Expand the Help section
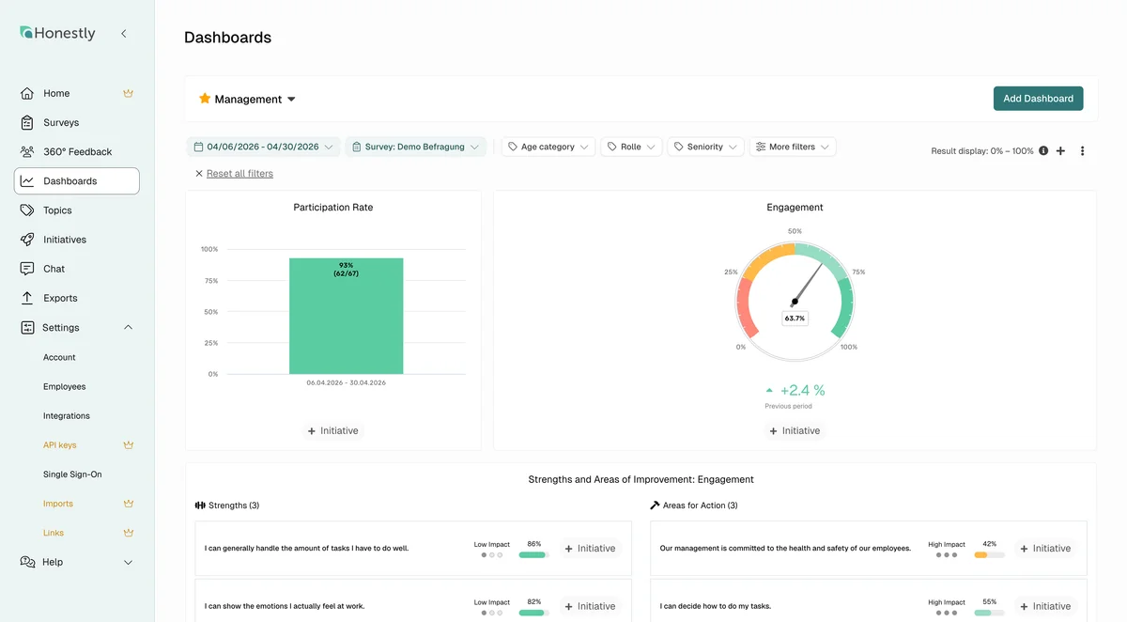The height and width of the screenshot is (622, 1127). click(129, 562)
